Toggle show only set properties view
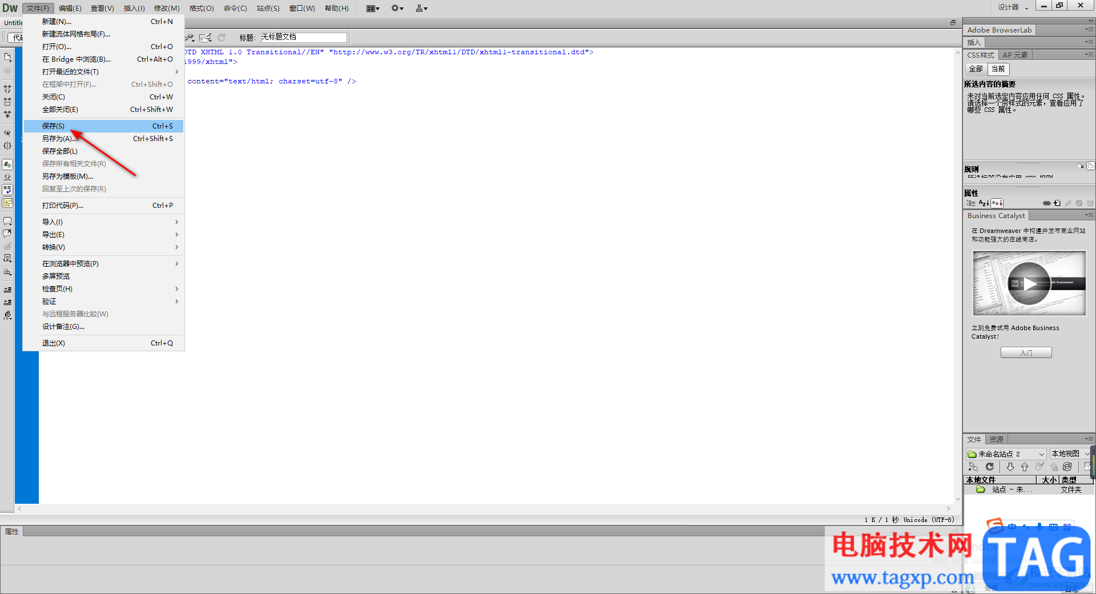 [997, 203]
